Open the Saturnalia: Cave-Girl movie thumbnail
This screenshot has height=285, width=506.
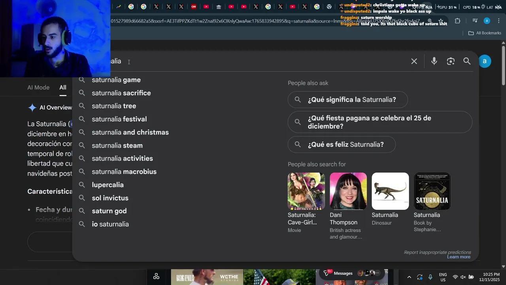[306, 191]
